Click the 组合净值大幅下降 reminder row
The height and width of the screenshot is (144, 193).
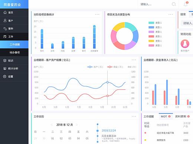(x=165, y=133)
